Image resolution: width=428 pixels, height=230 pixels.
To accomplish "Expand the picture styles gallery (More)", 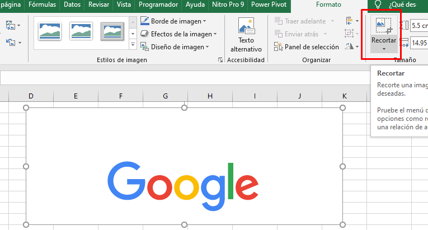I will pyautogui.click(x=133, y=44).
